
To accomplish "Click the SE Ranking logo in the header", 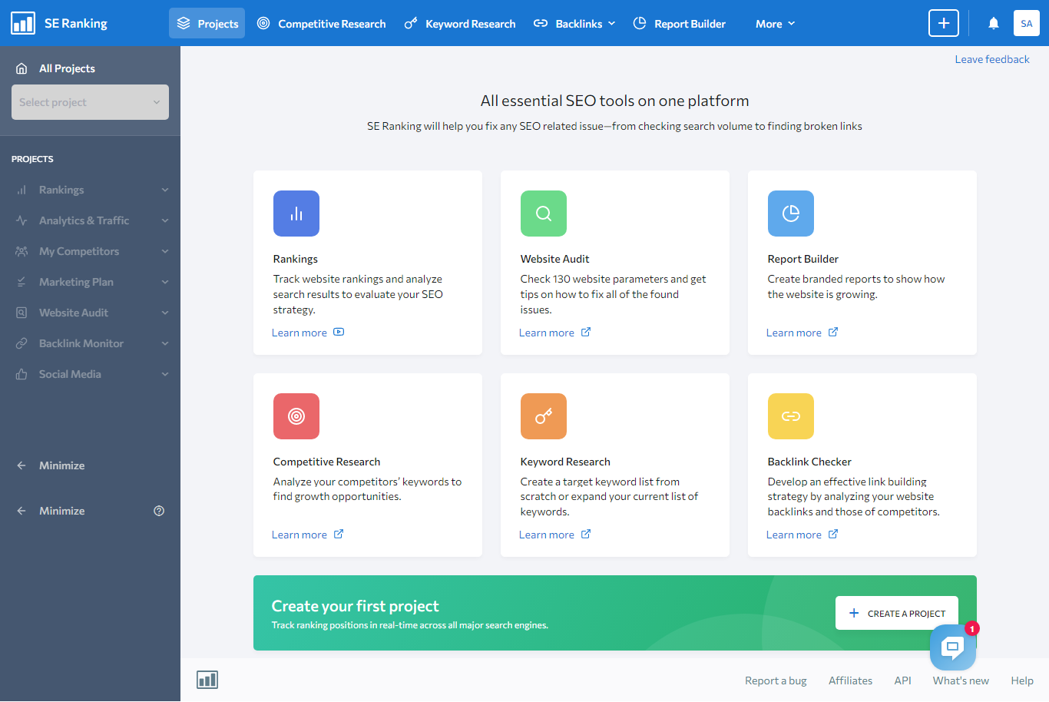I will (59, 23).
